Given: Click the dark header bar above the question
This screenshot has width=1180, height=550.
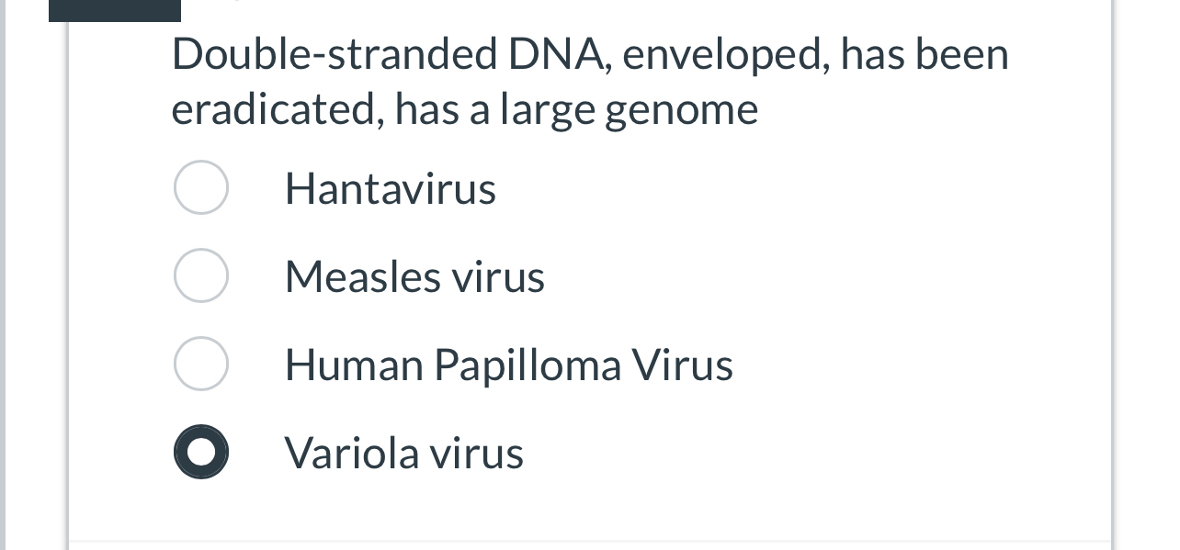Looking at the screenshot, I should click(115, 9).
